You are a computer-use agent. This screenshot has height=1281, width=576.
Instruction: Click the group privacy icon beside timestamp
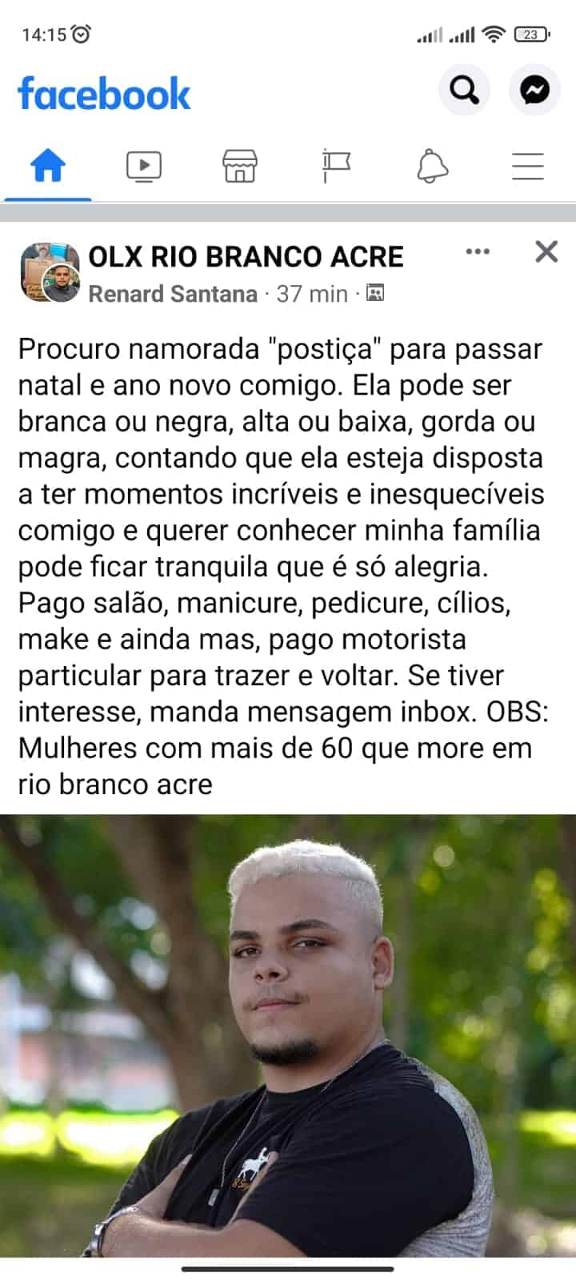(374, 293)
